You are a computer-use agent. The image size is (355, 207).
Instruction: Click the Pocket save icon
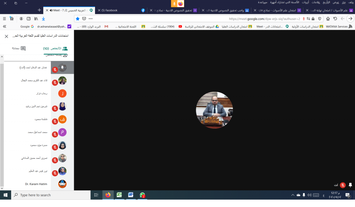(x=84, y=19)
